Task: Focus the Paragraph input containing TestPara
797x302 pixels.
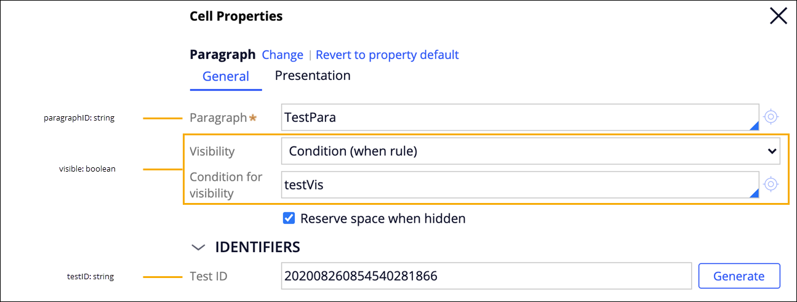Action: 517,117
